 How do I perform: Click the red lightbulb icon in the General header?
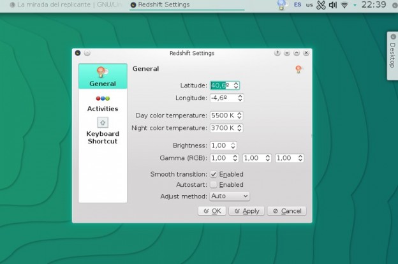tap(298, 69)
